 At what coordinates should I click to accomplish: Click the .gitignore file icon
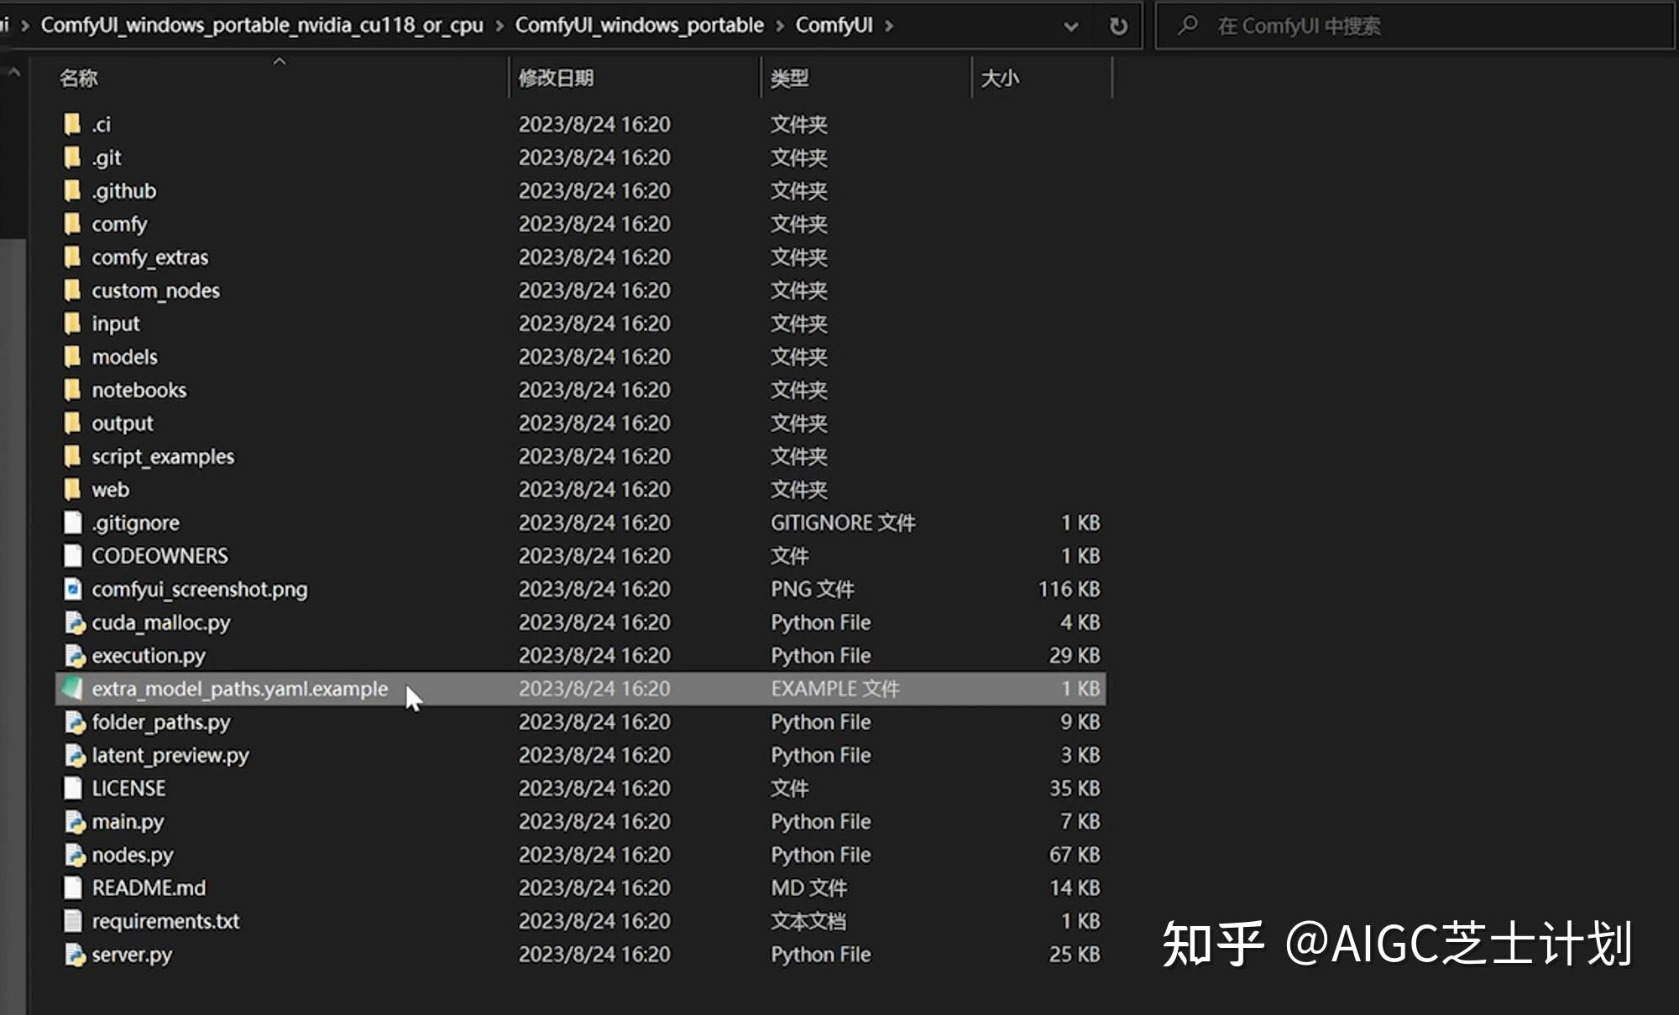[x=74, y=523]
